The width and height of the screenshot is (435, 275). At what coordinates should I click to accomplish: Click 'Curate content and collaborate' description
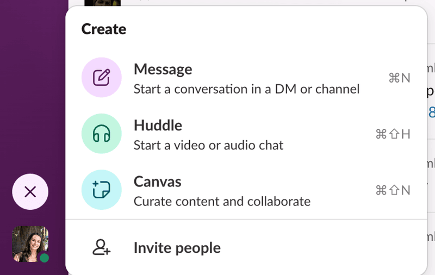point(222,202)
